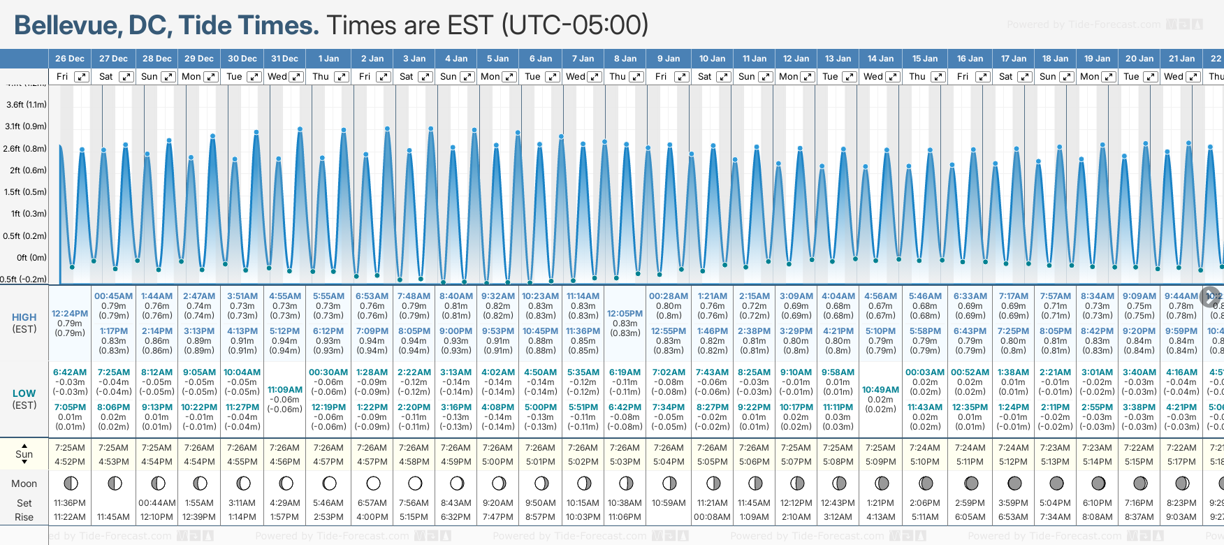
Task: Click the down arrow below Sun label
Action: 24,463
